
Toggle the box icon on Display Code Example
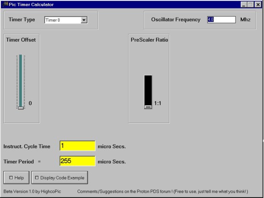click(x=37, y=178)
